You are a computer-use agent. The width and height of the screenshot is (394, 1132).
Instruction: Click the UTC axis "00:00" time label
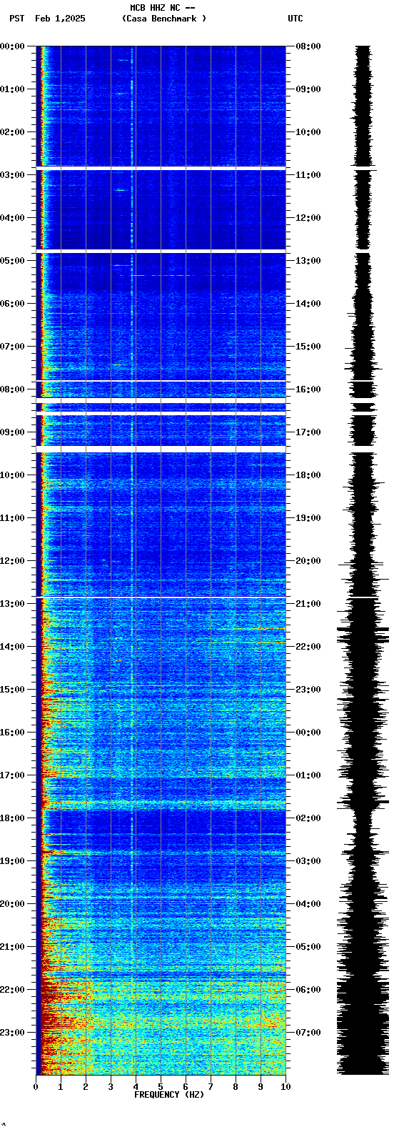click(x=308, y=733)
